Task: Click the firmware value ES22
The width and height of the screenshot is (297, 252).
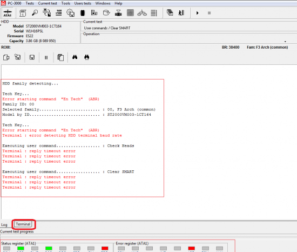Action: pos(29,36)
